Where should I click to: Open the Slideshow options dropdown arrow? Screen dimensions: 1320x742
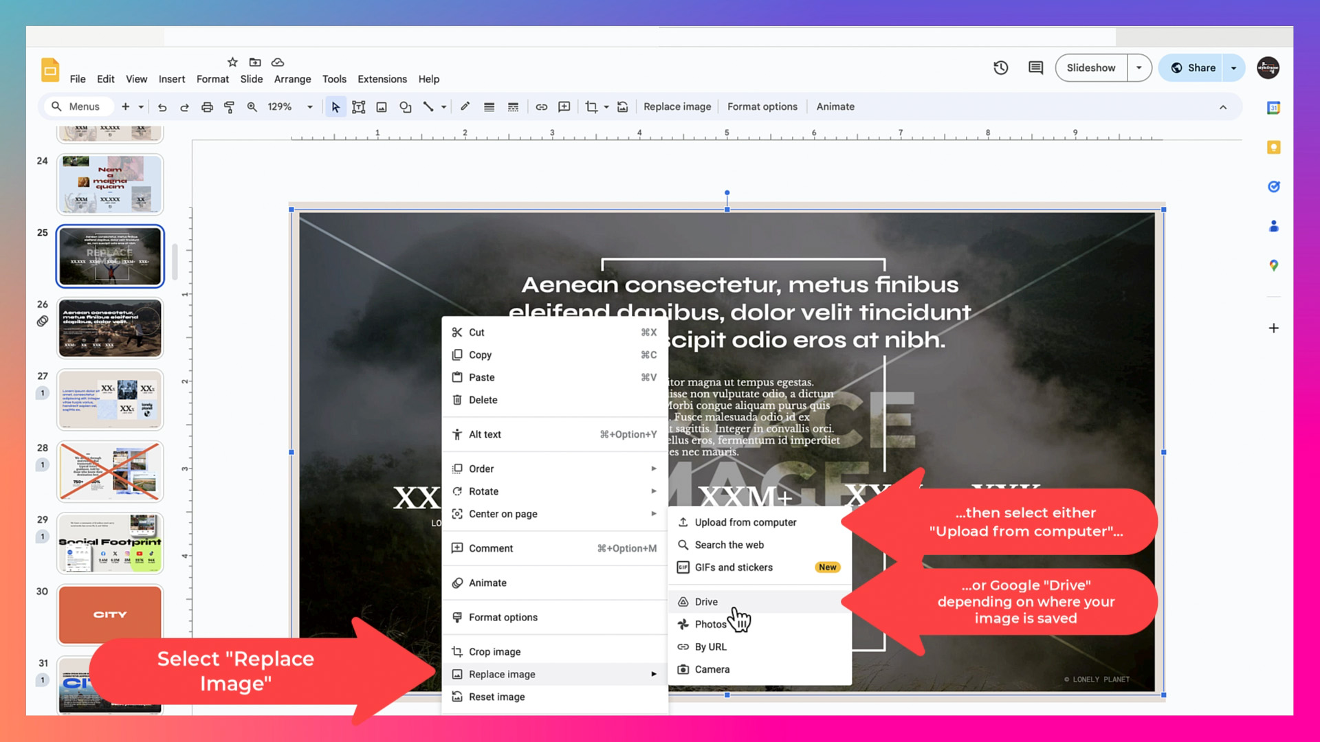(1139, 67)
